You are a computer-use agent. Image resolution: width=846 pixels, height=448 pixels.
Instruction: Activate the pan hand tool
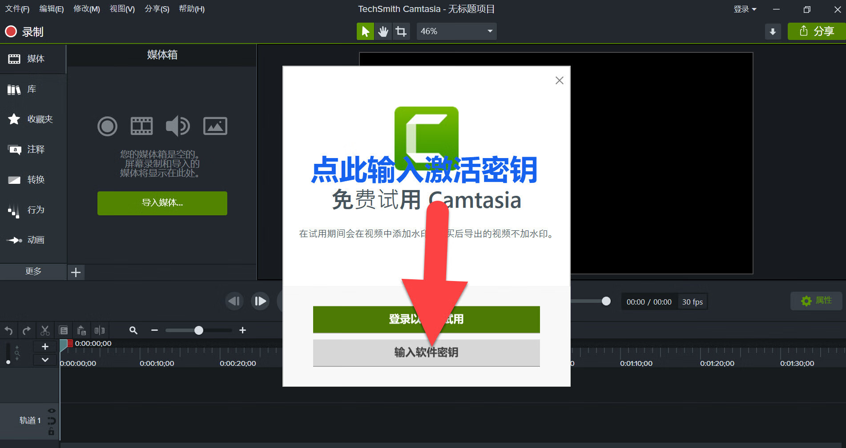(x=383, y=32)
